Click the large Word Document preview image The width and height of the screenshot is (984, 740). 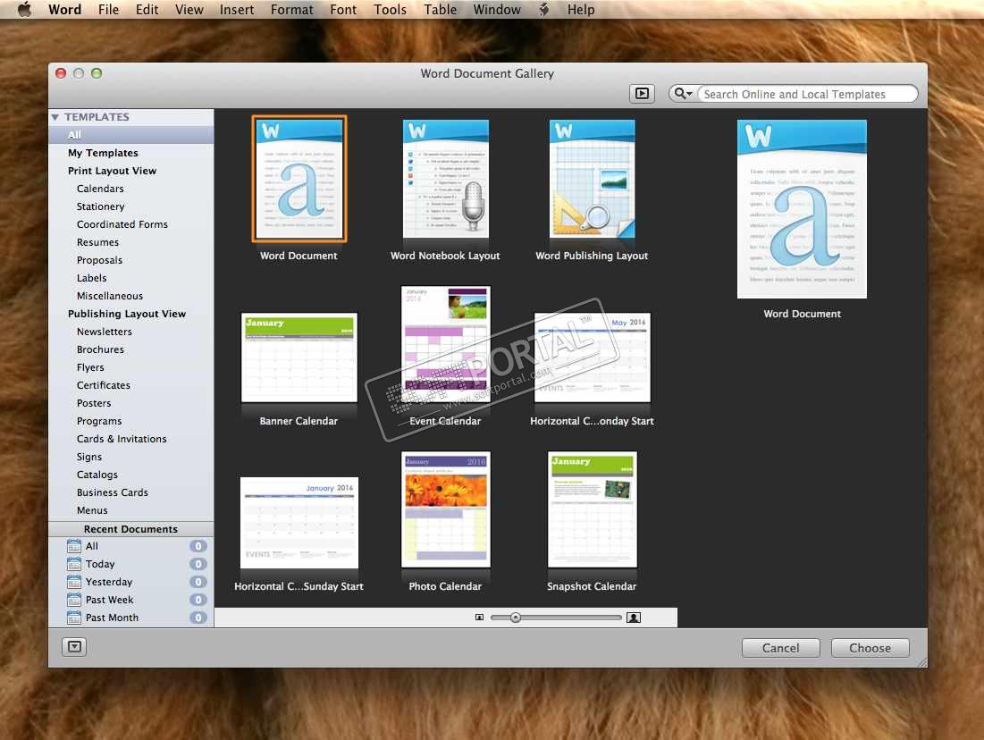802,209
